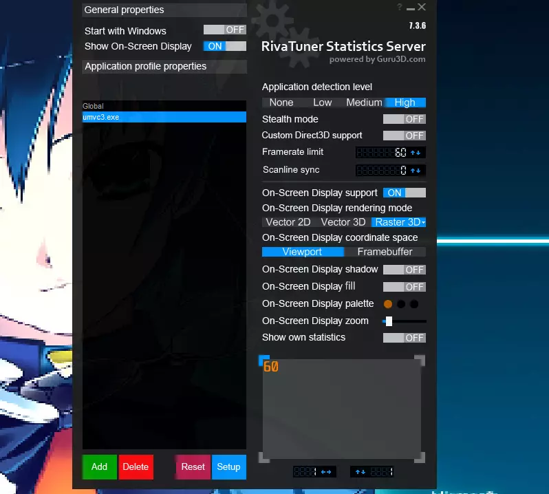Screen dimensions: 549x494
Task: Click the Scanline sync up/down arrows
Action: pyautogui.click(x=416, y=171)
